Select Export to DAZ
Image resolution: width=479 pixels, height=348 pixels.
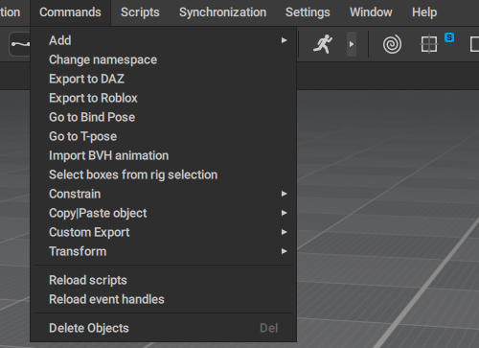click(164, 79)
